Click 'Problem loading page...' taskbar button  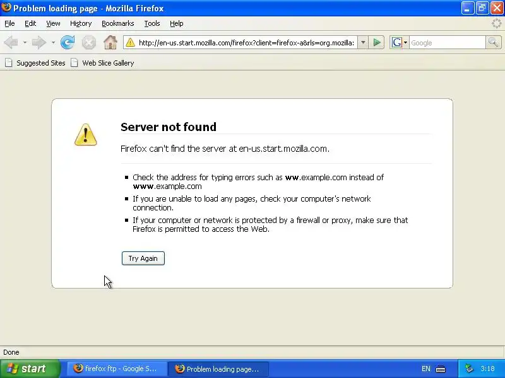(218, 369)
